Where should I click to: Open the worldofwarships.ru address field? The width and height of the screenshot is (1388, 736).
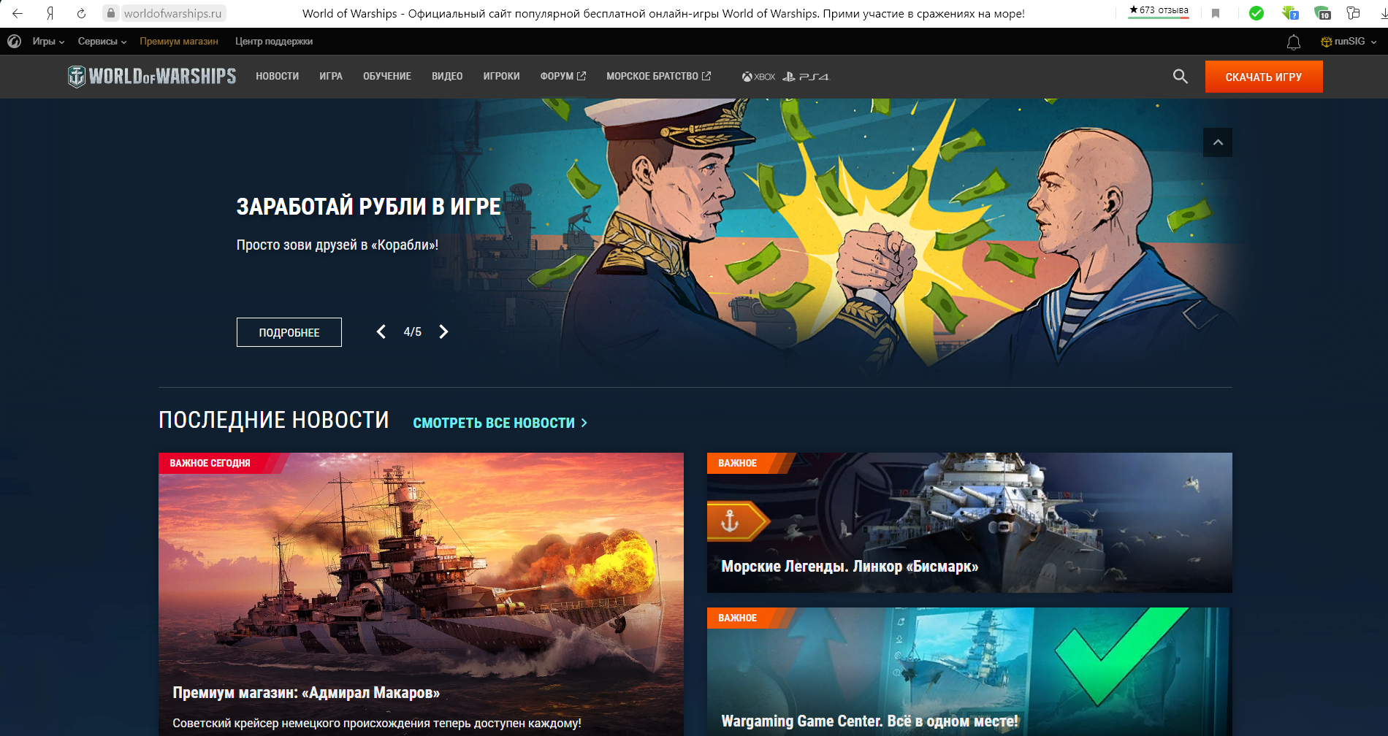(x=172, y=13)
